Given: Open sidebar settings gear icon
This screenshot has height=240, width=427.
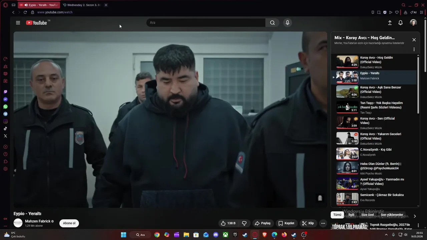Looking at the screenshot, I should [x=5, y=169].
